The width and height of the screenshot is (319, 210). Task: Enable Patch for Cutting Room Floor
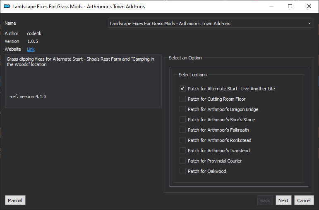(x=182, y=99)
